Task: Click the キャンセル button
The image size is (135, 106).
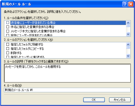Action: pyautogui.click(x=120, y=100)
